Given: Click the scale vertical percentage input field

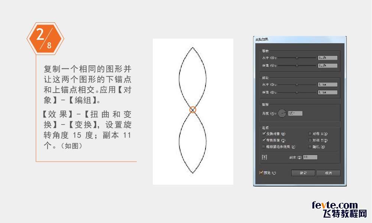Looking at the screenshot, I should [x=327, y=65].
